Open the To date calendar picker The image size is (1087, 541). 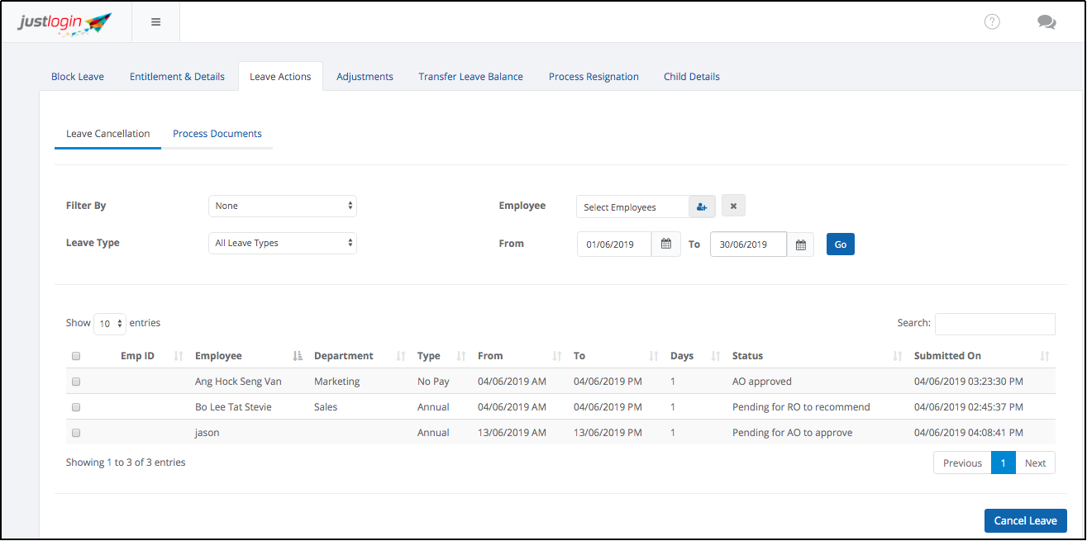point(800,244)
